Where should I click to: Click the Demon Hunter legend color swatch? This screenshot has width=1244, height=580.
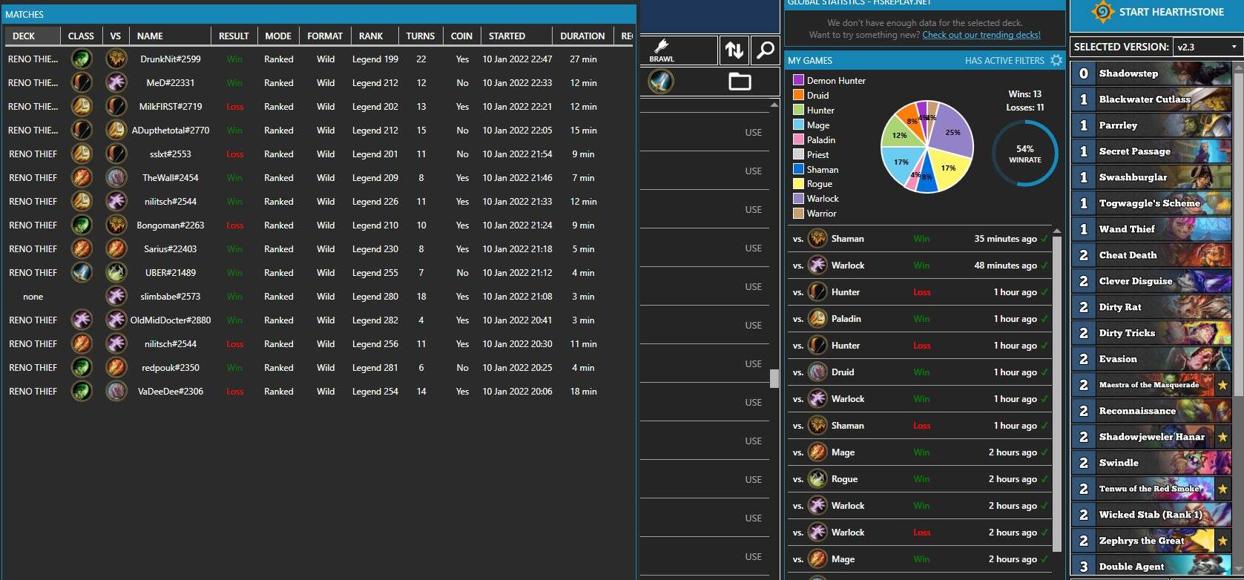pyautogui.click(x=798, y=80)
